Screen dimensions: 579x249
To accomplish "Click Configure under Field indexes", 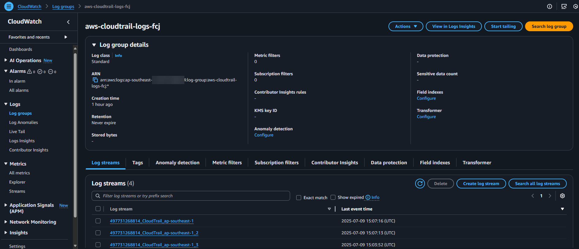I will coord(426,98).
